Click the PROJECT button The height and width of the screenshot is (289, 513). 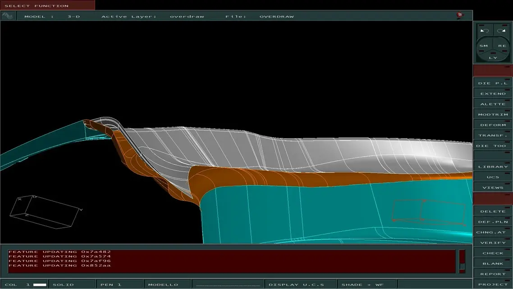point(493,284)
